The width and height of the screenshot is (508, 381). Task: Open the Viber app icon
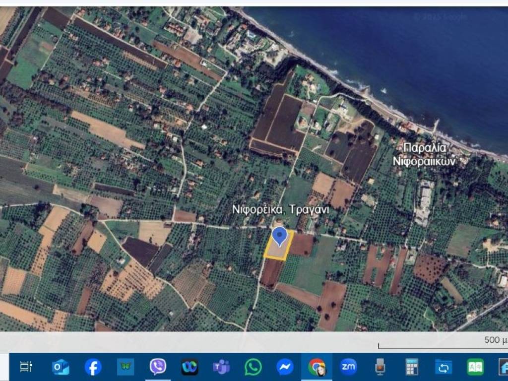coord(158,367)
